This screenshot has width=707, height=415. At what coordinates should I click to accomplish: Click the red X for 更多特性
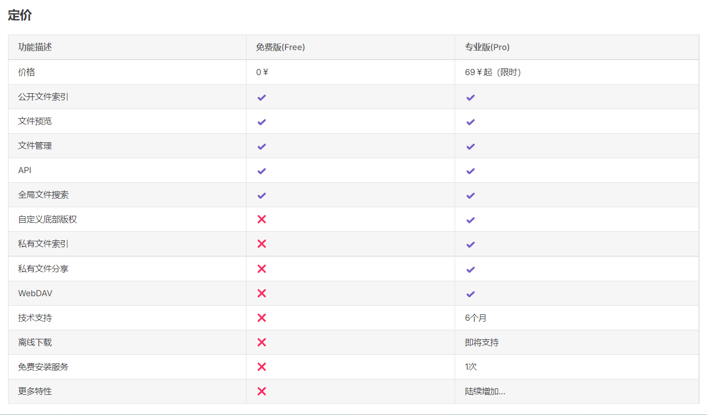coord(261,391)
